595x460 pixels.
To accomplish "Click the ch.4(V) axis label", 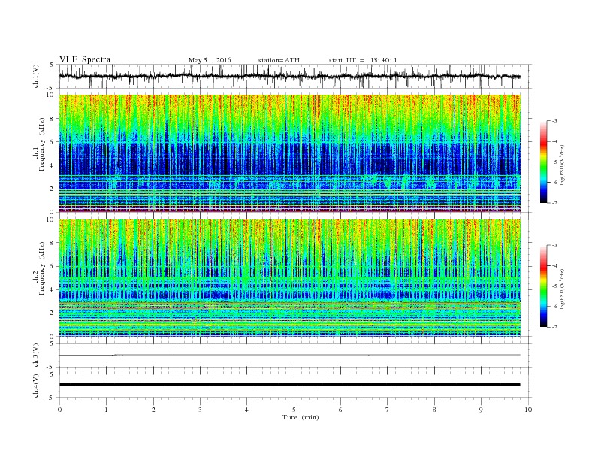I will [x=36, y=386].
